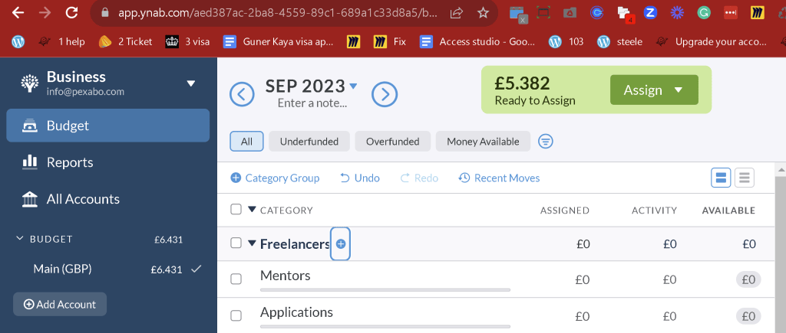Select the All filter tab
Image resolution: width=786 pixels, height=333 pixels.
[246, 142]
